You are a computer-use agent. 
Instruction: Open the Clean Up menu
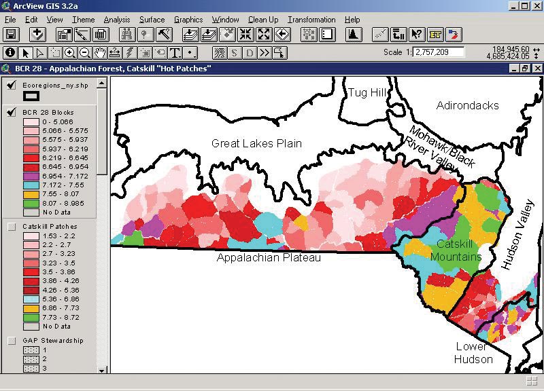(x=263, y=20)
